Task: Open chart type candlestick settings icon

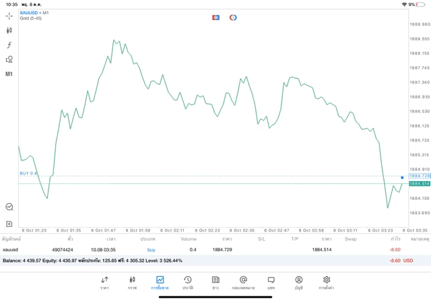Action: click(x=9, y=30)
